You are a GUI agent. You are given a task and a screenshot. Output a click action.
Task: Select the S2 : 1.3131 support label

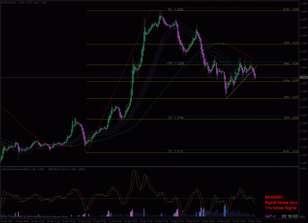(x=176, y=151)
